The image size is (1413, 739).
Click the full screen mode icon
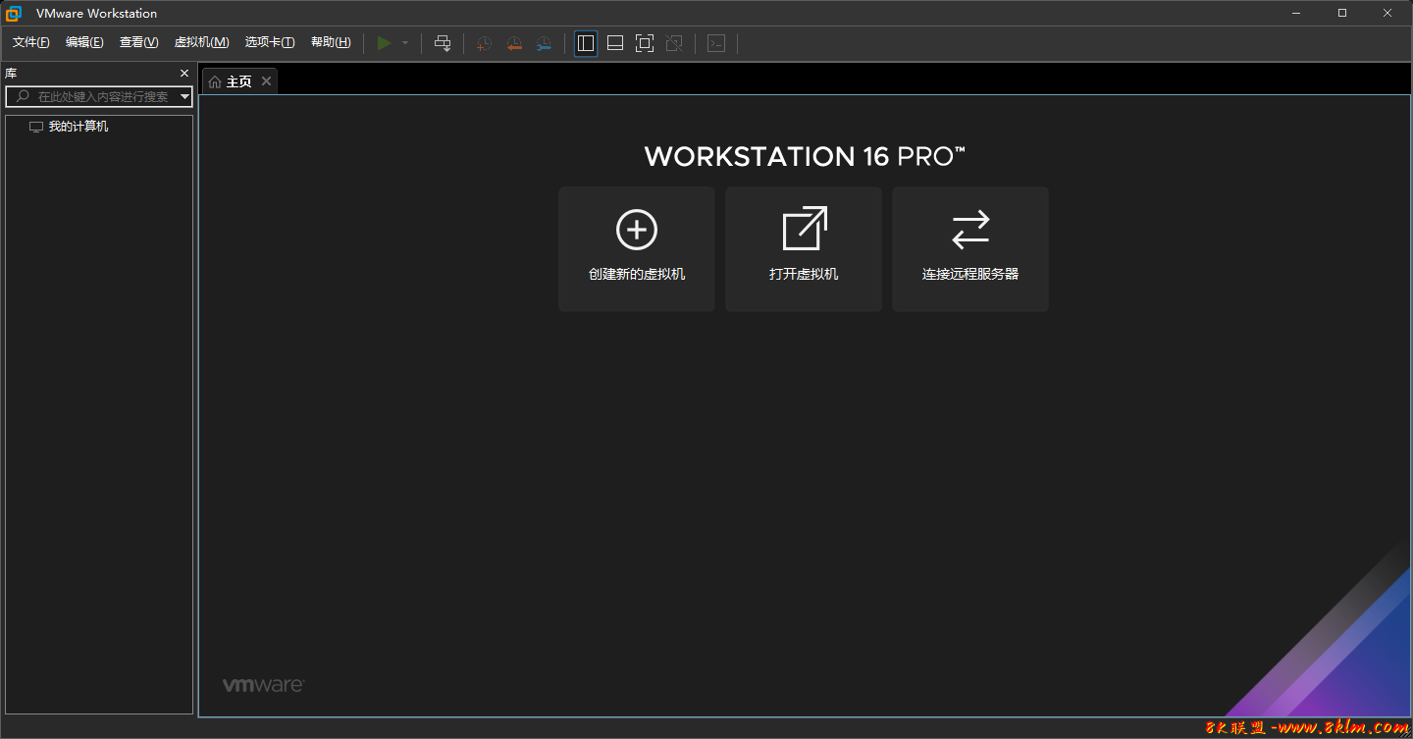pos(645,43)
